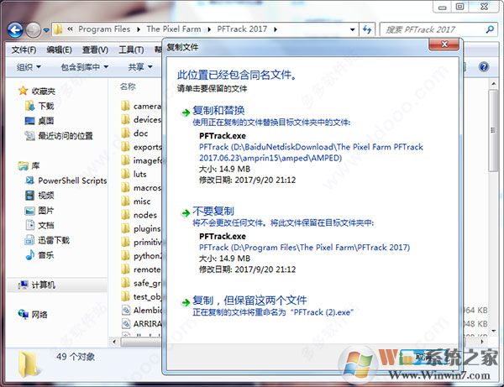The width and height of the screenshot is (504, 387).
Task: Expand the 组织 toolbar dropdown
Action: tap(29, 67)
